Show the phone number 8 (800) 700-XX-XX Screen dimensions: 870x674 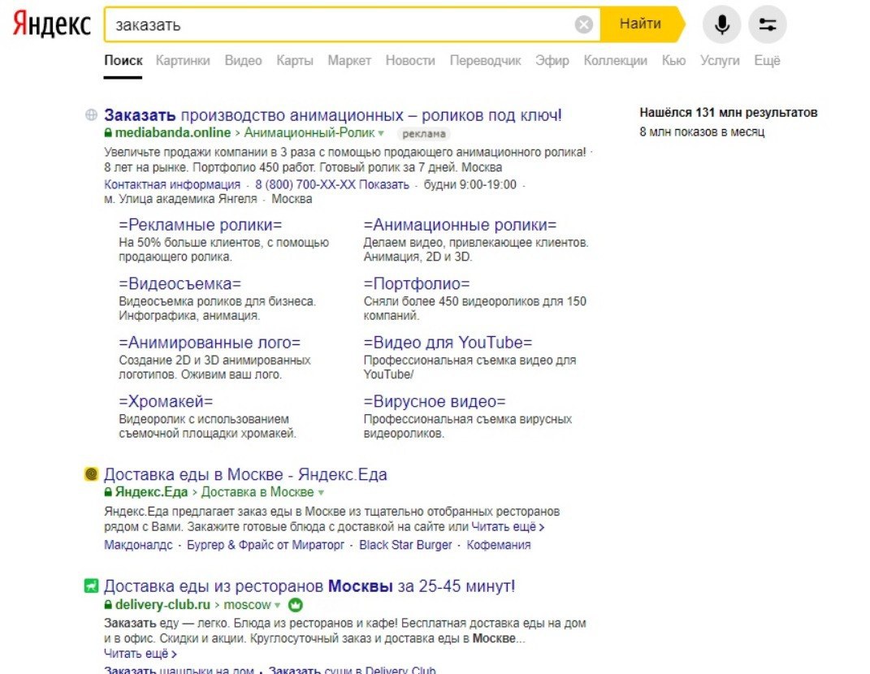331,184
